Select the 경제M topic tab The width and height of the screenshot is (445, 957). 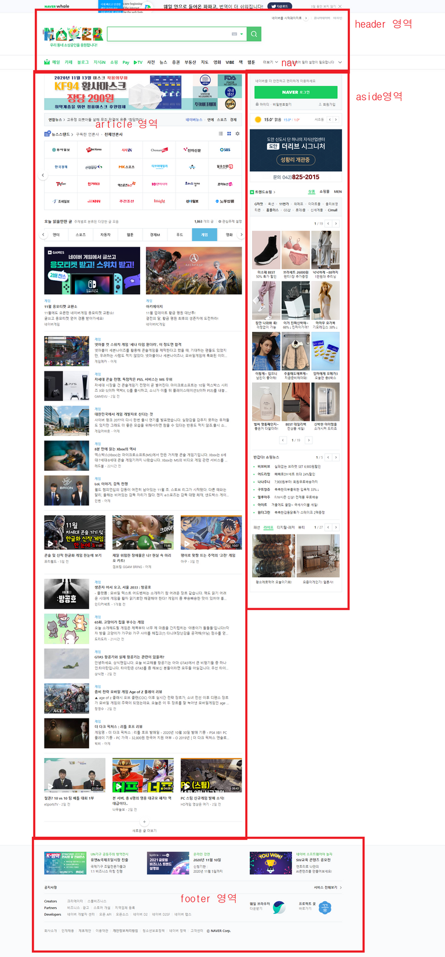pyautogui.click(x=155, y=234)
